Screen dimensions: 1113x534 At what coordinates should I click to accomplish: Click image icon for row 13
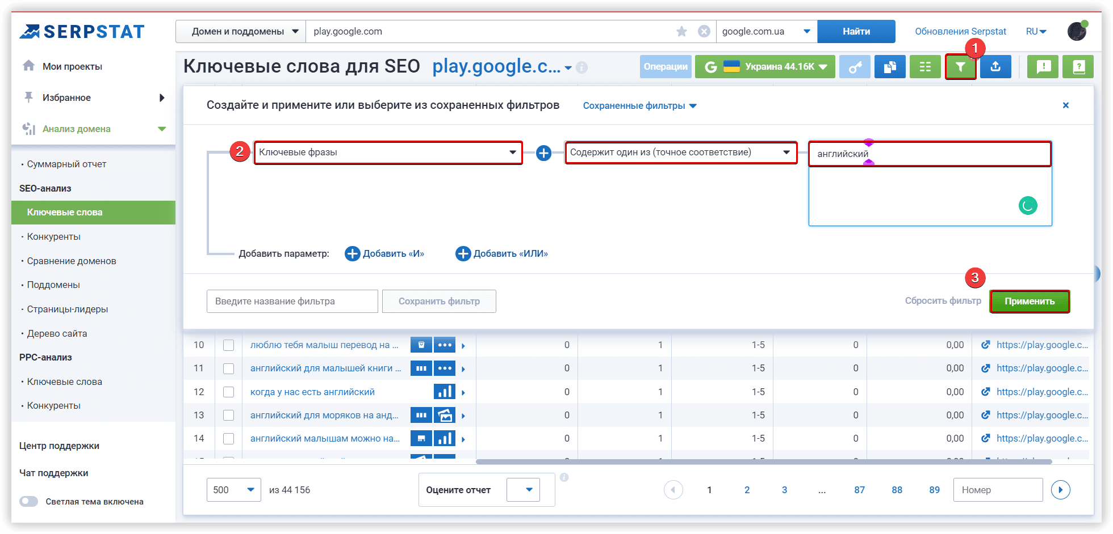pos(445,416)
